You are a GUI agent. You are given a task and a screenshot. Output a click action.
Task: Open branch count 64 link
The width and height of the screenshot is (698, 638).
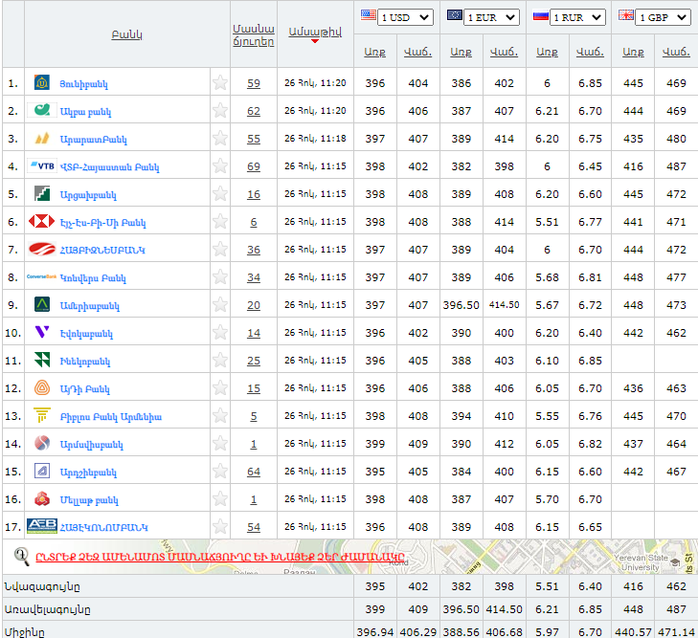[x=254, y=472]
